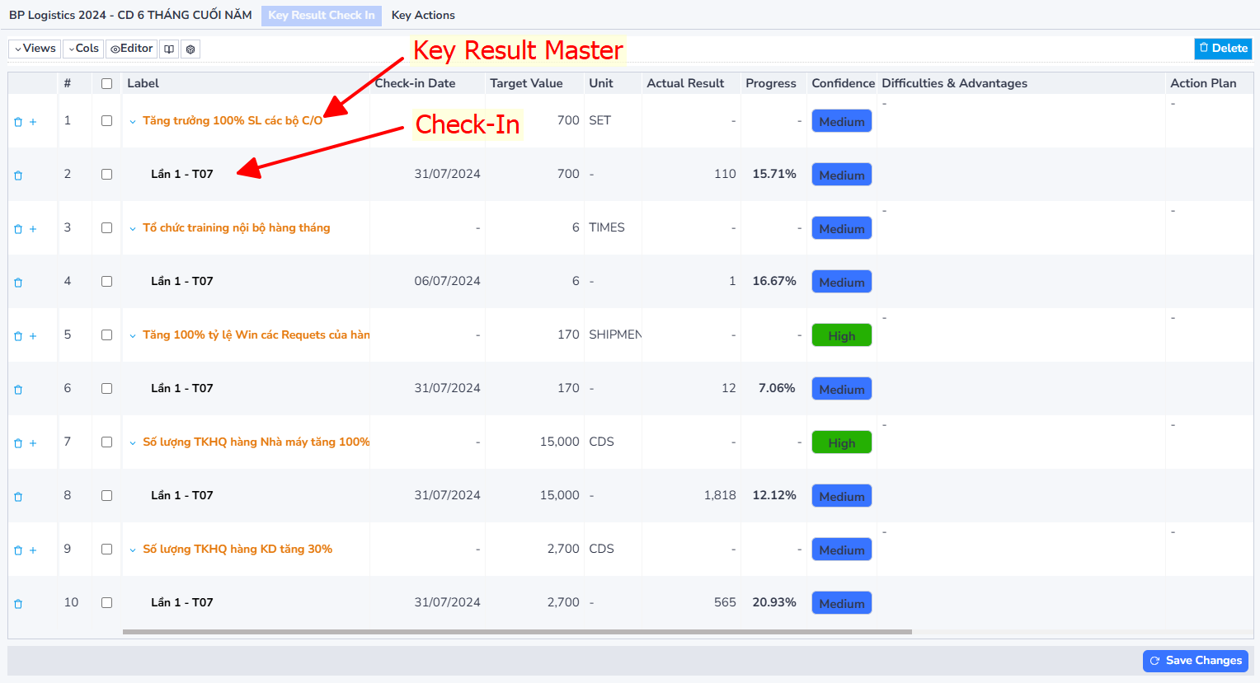Click the green High confidence badge on row 5

tap(841, 335)
